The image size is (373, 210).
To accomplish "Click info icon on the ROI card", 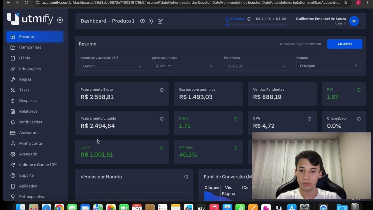I will pos(359,90).
